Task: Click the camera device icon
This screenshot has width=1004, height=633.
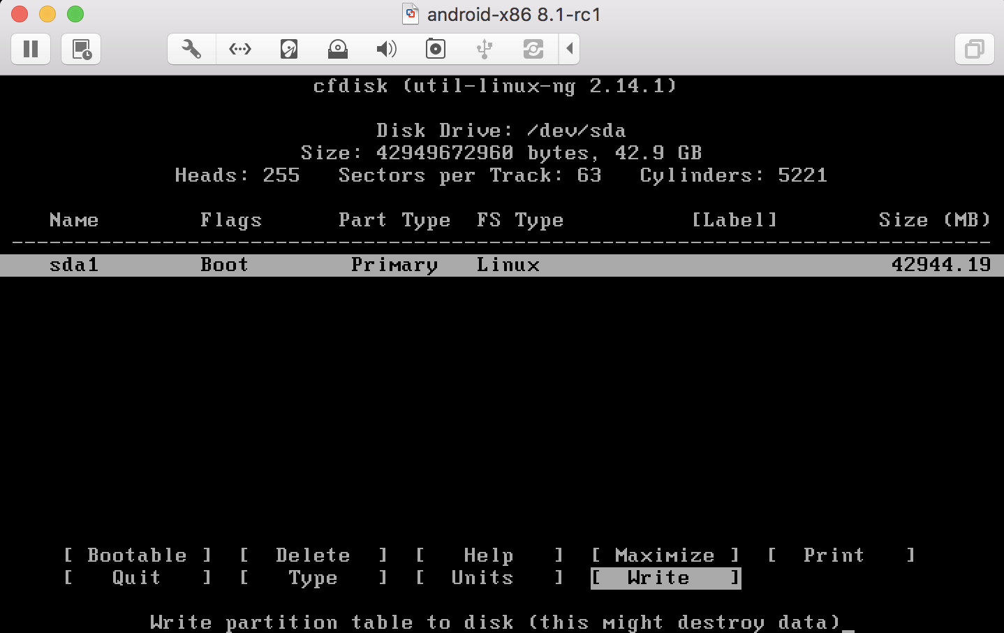Action: (x=435, y=49)
